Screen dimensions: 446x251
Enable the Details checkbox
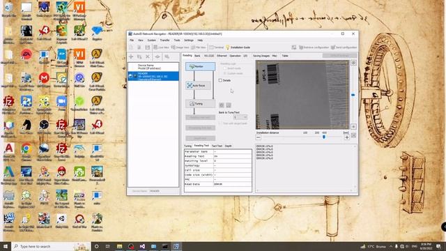pos(220,81)
